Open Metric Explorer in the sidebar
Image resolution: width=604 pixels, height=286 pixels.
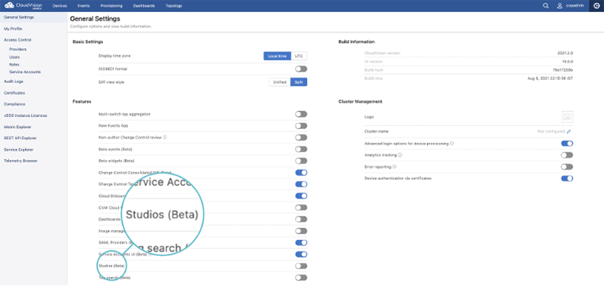click(x=17, y=127)
